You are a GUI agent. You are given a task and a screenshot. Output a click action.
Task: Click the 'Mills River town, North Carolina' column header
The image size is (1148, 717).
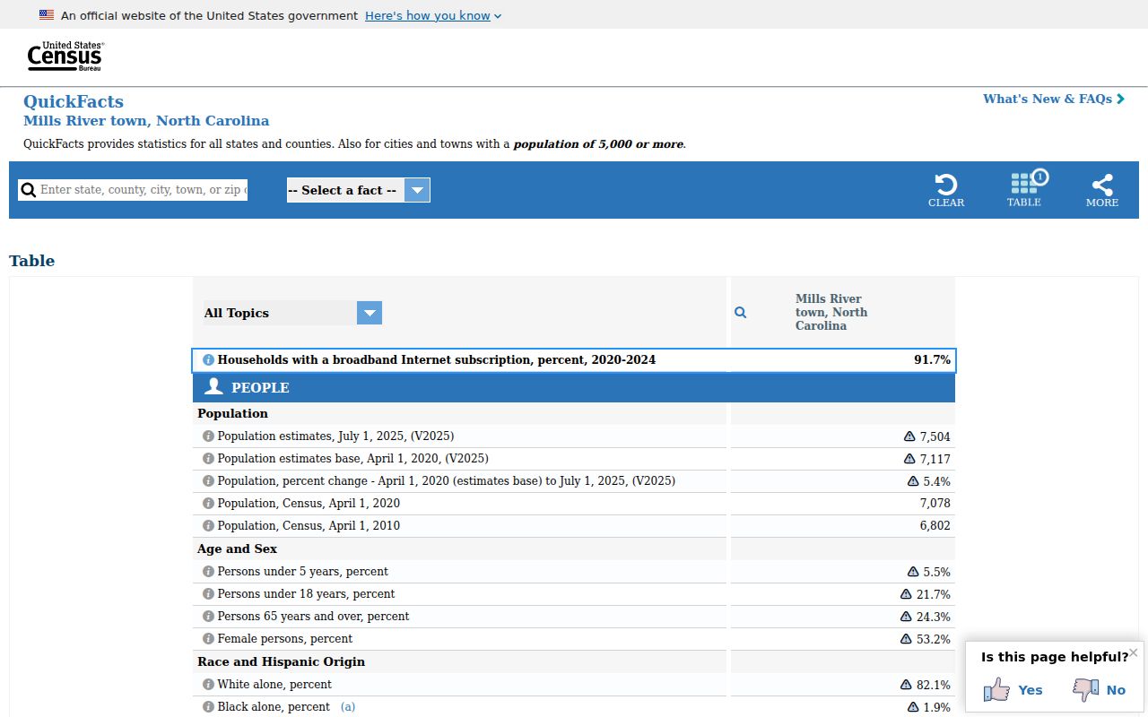[831, 312]
